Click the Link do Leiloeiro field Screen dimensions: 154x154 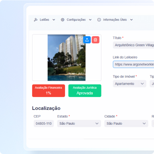(134, 64)
